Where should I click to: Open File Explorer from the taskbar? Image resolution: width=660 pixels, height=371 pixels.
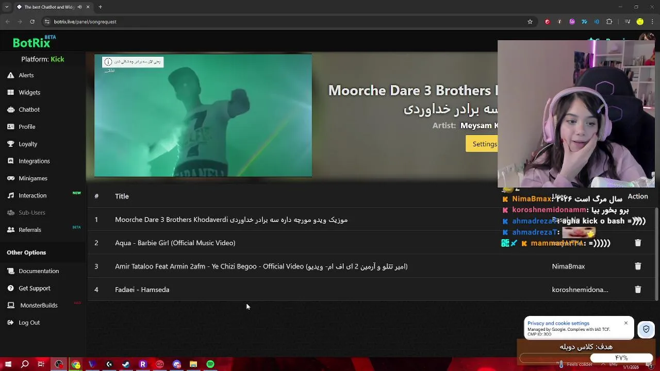coord(193,364)
